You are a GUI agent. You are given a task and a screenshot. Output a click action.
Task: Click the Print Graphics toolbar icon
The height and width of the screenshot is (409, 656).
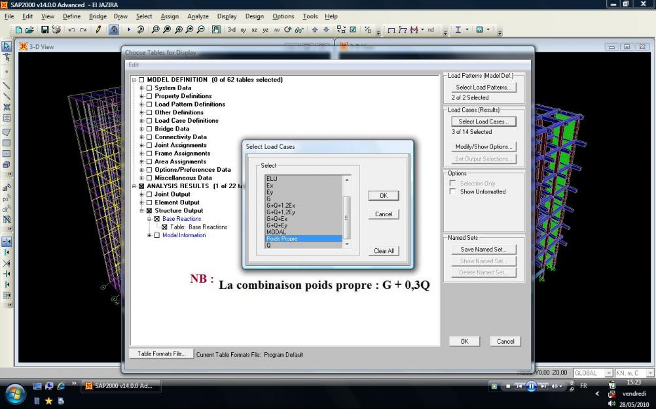point(56,29)
